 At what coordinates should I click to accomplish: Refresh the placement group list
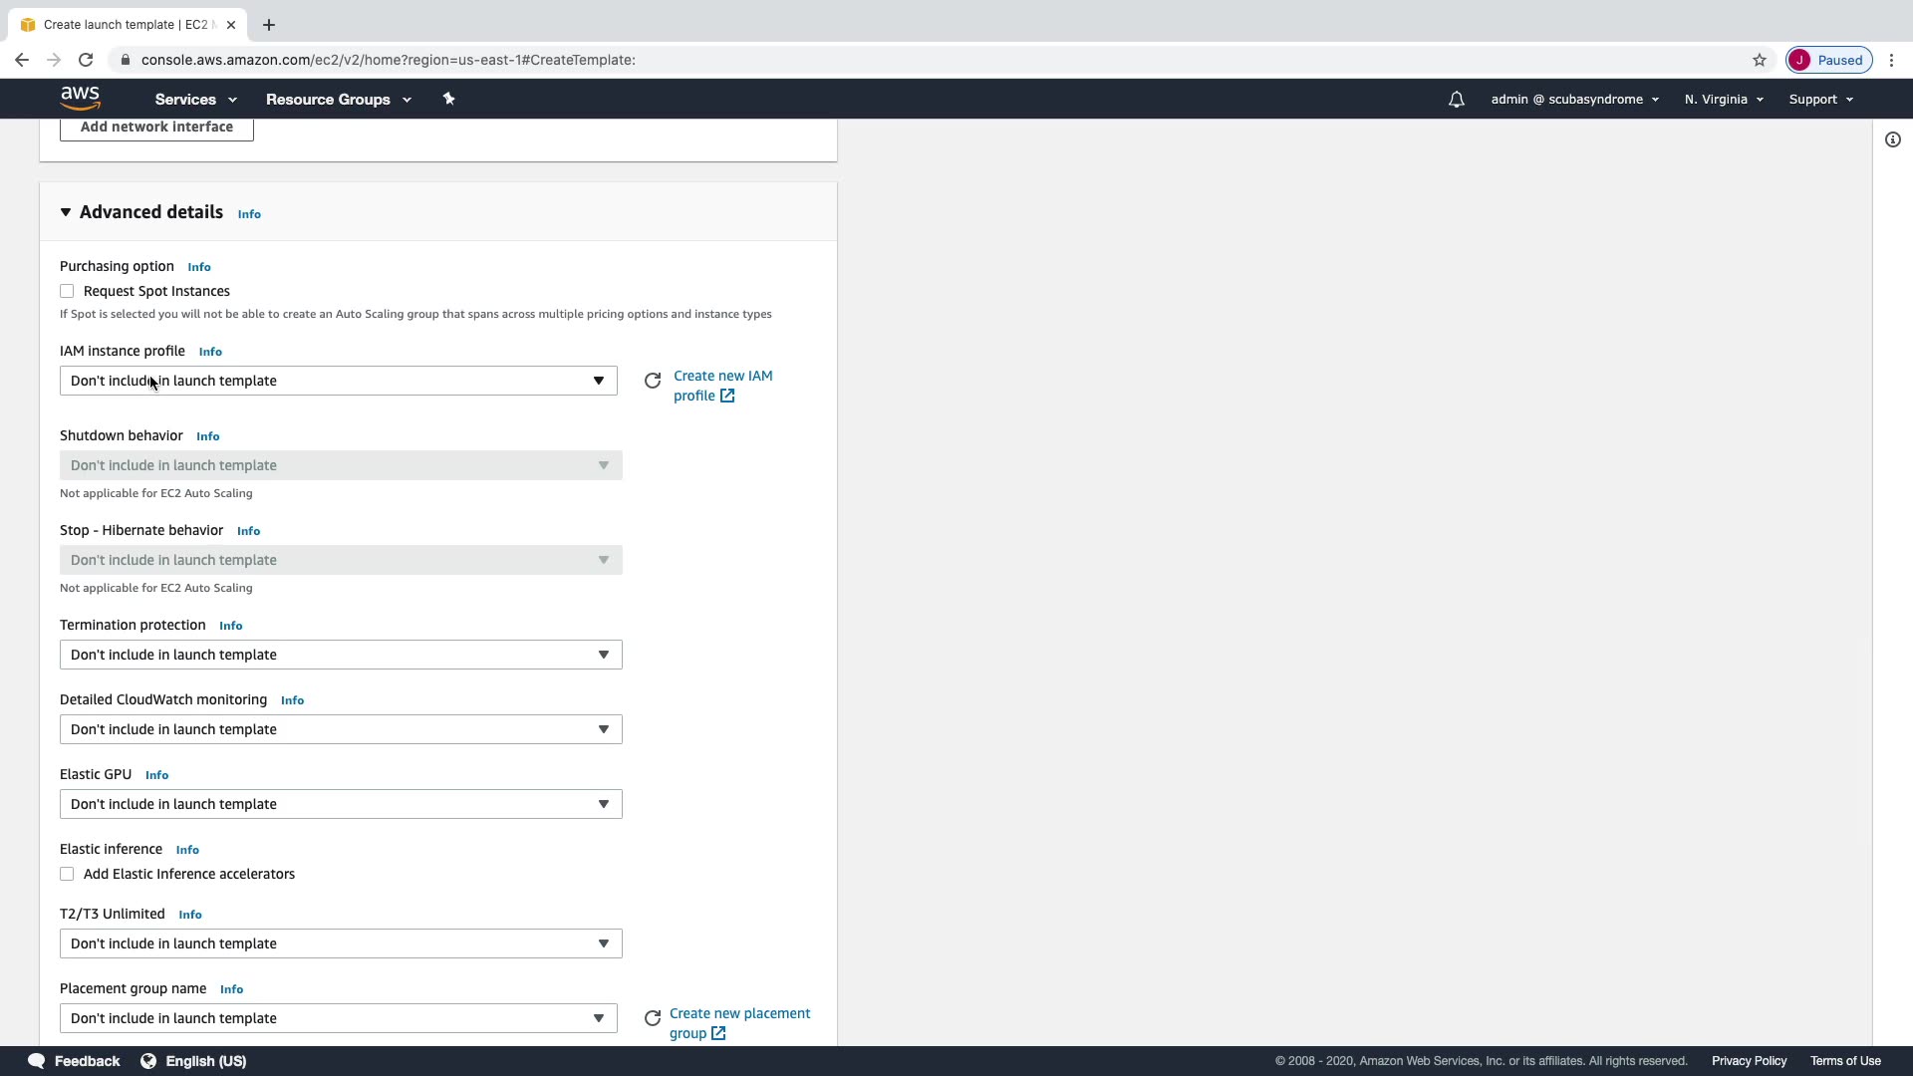click(653, 1018)
